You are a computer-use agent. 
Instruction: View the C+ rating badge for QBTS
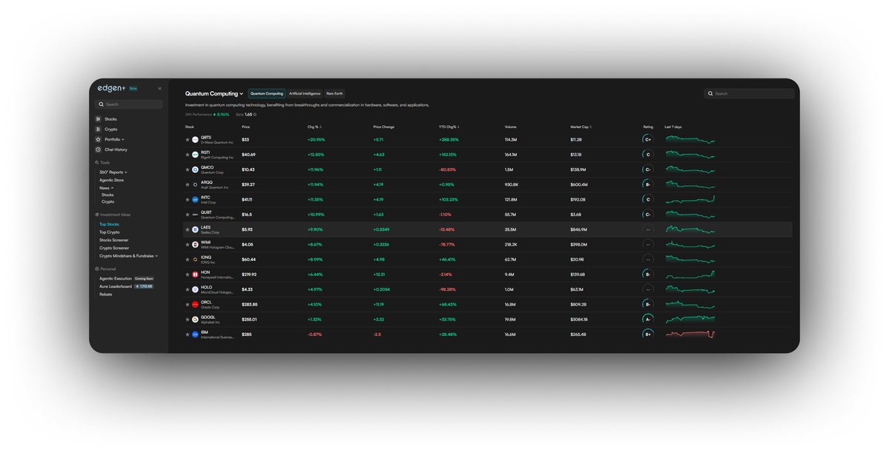pos(647,139)
